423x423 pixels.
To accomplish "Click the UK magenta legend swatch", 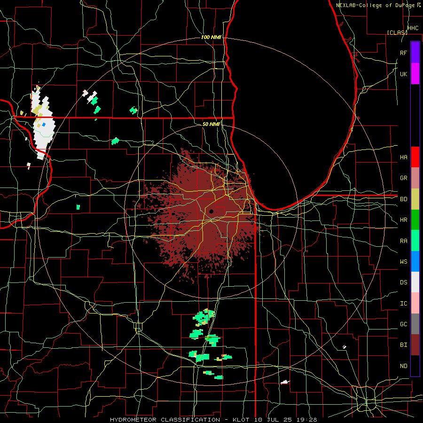I will pos(415,74).
